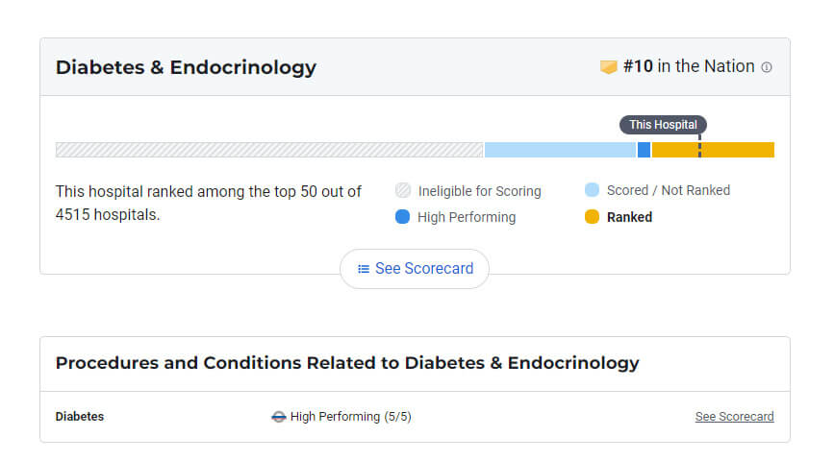This screenshot has width=834, height=461.
Task: Click the gold Ranked segment of the bar
Action: point(713,150)
